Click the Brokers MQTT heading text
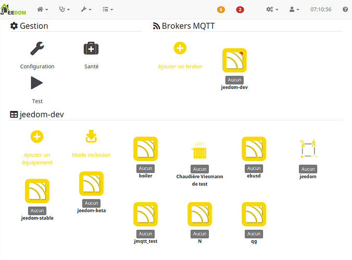The height and width of the screenshot is (260, 352). point(188,26)
